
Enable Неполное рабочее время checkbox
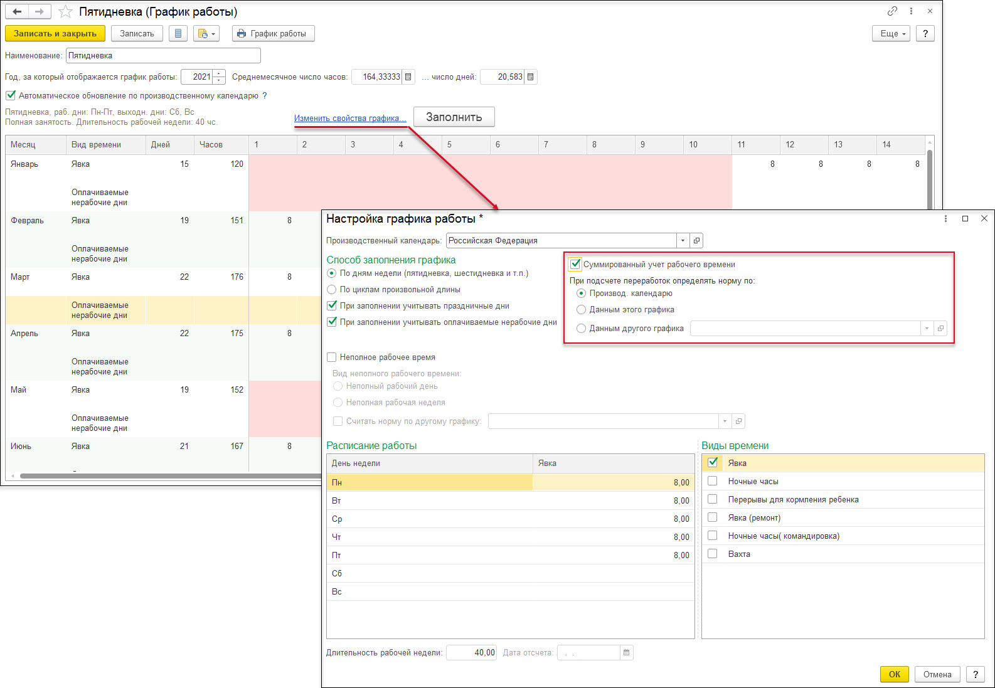(332, 357)
